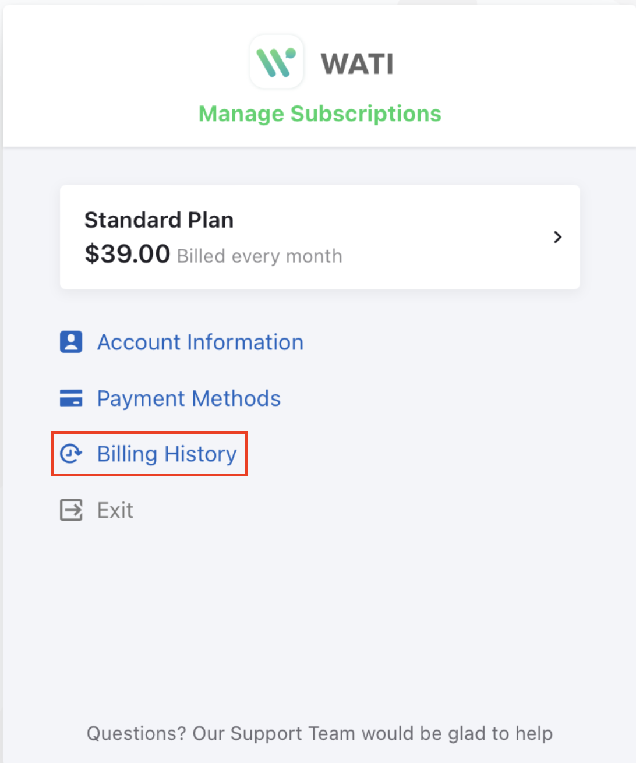Screen dimensions: 636x763
Task: Click the Account Information person icon
Action: [71, 342]
